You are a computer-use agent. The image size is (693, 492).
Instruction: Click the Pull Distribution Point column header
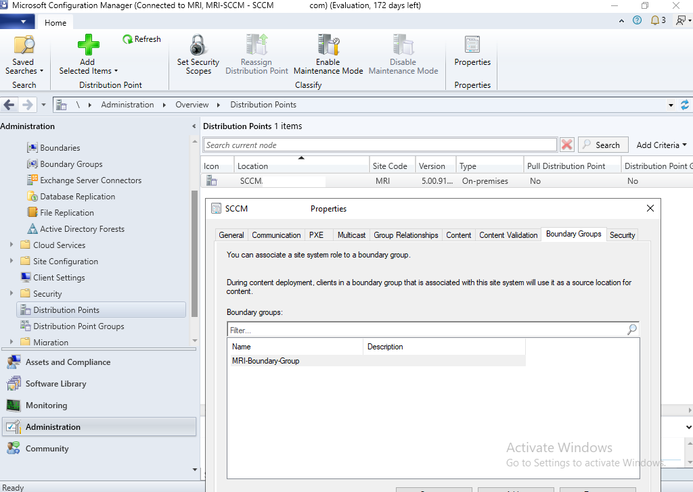click(572, 166)
